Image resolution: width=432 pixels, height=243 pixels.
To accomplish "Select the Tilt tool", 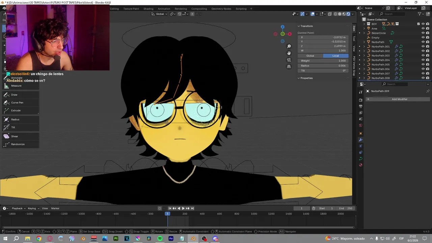I will click(20, 127).
